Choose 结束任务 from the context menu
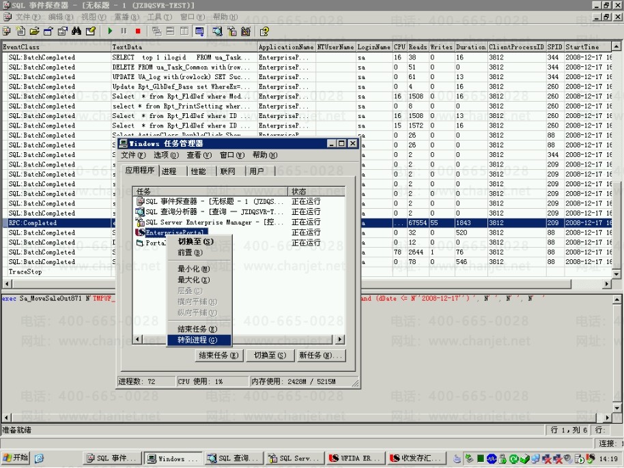The image size is (624, 468). [197, 329]
